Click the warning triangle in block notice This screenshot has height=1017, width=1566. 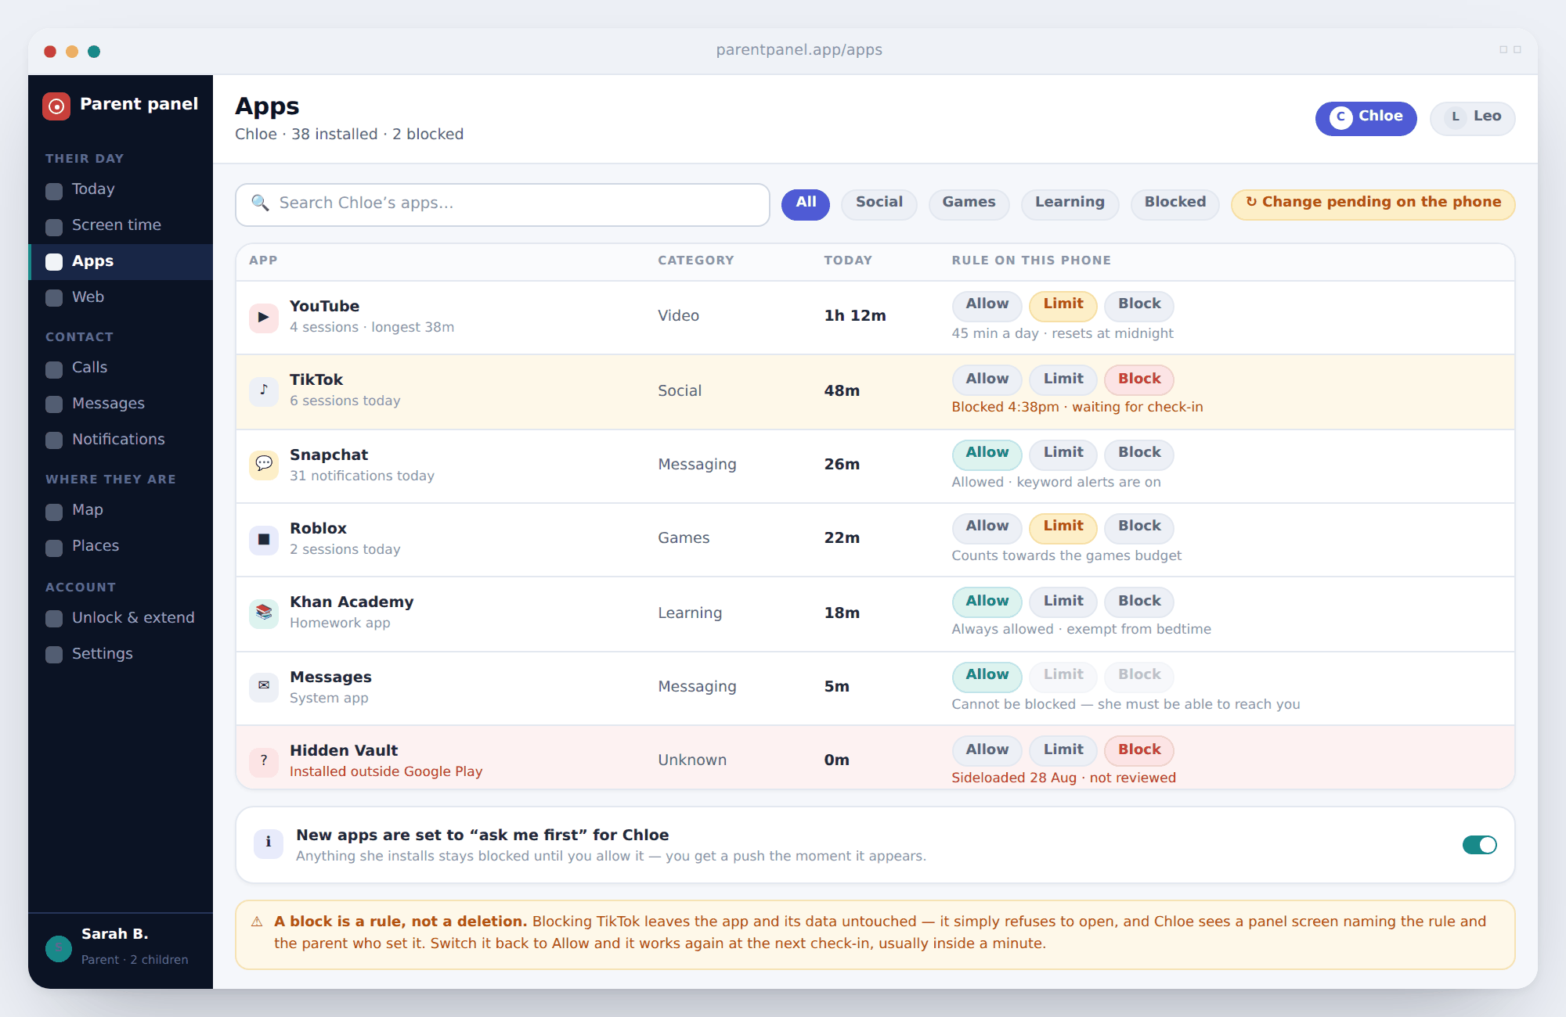click(257, 922)
